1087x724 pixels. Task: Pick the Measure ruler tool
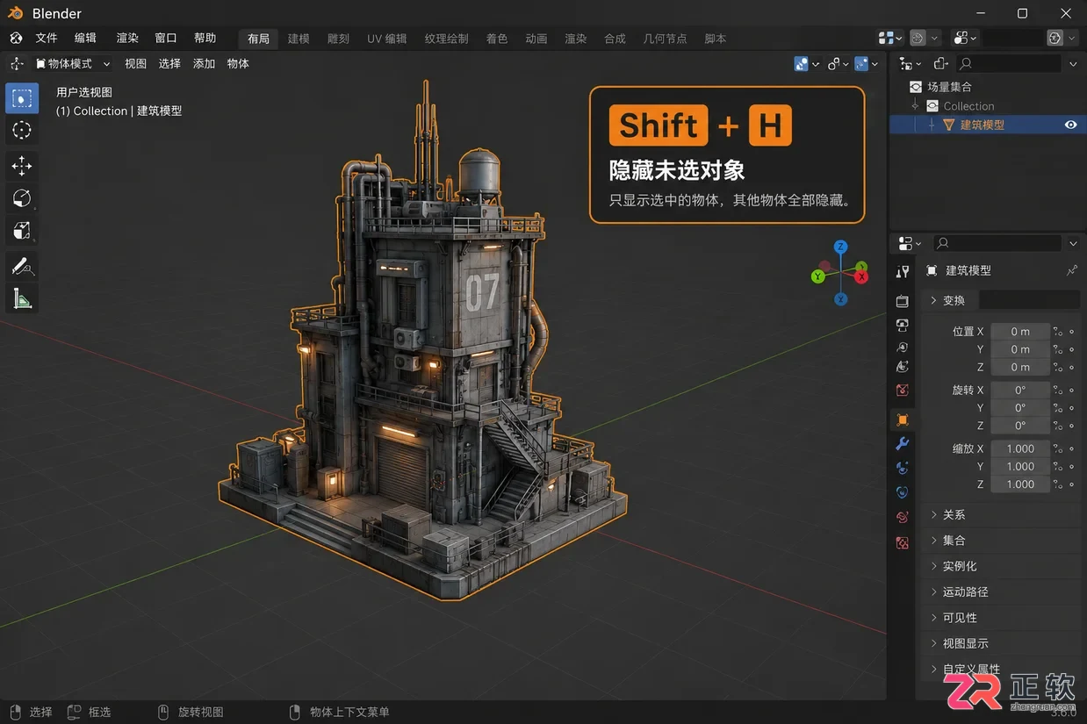click(x=22, y=299)
